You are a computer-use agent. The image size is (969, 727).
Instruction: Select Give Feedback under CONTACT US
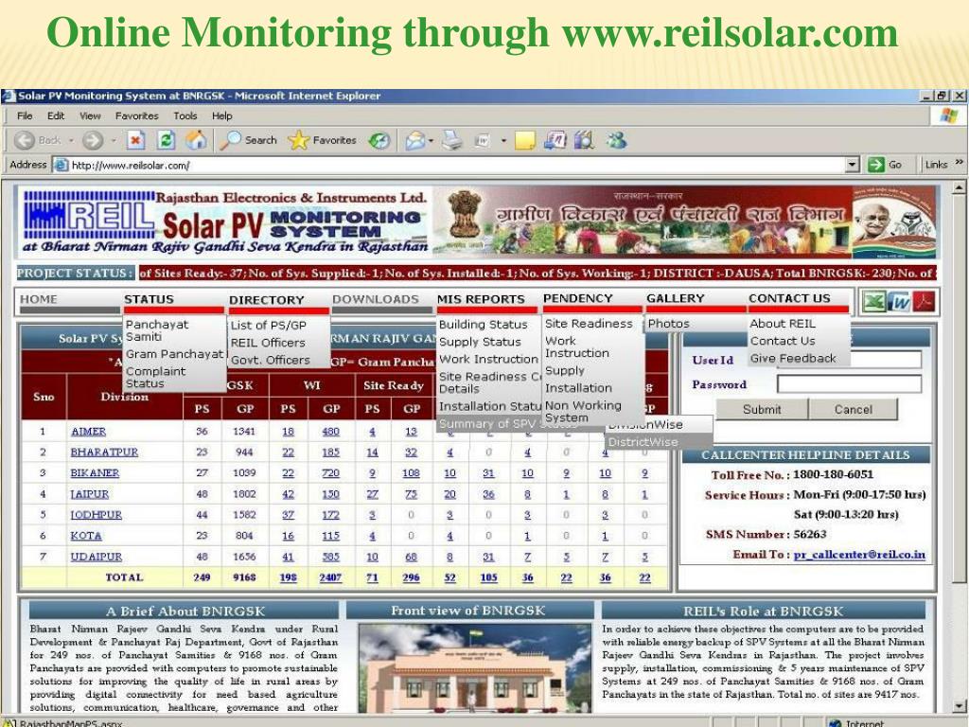793,359
